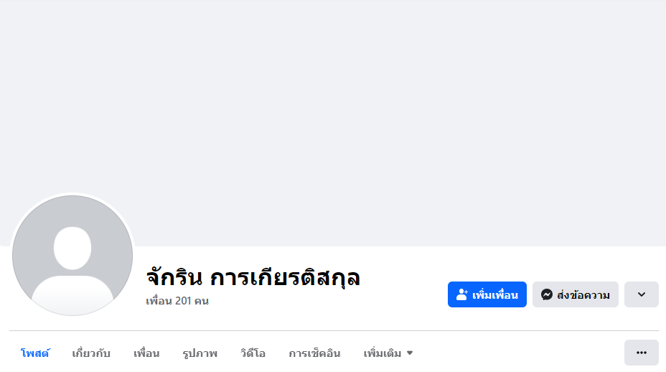The image size is (666, 372).
Task: Open the เกี่ยวกับ tab
Action: (91, 353)
